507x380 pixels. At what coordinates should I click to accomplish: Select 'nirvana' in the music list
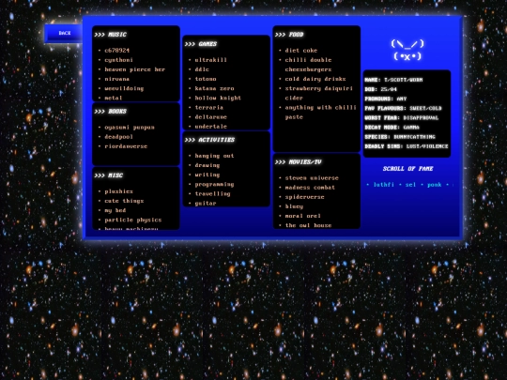coord(117,79)
